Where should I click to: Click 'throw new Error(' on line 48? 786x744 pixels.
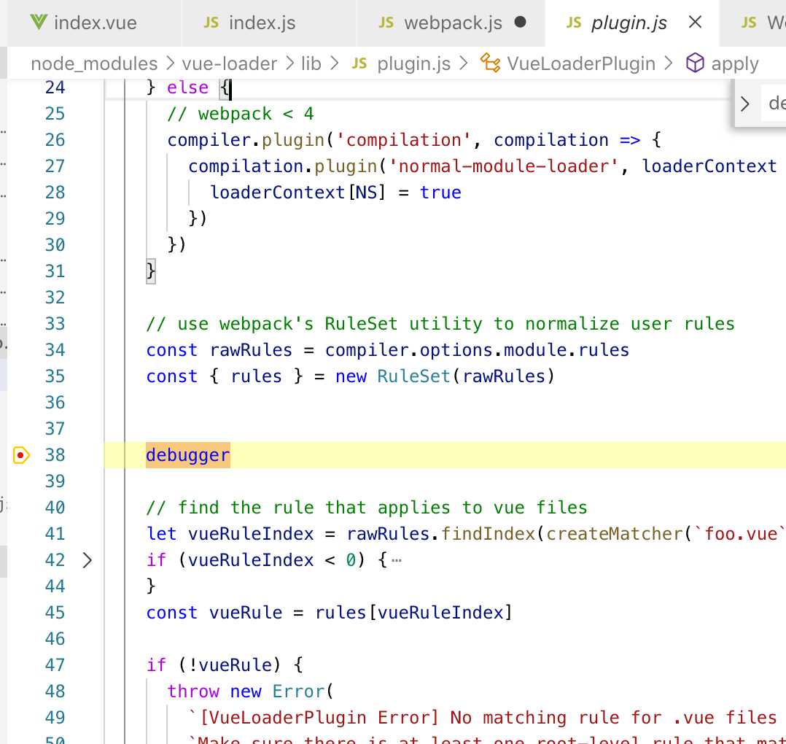(250, 691)
